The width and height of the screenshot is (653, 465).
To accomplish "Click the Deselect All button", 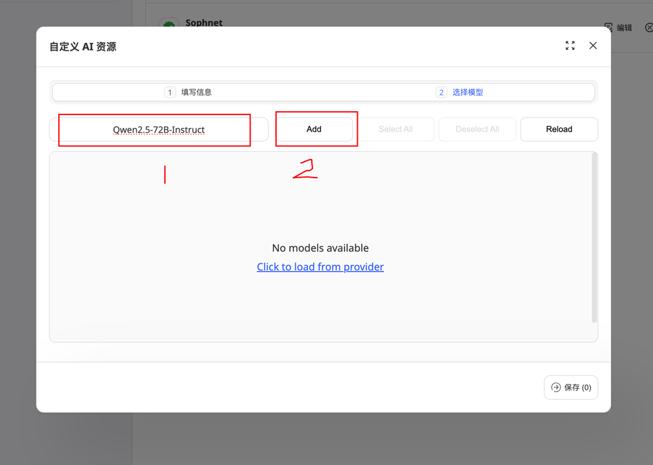I will (477, 129).
